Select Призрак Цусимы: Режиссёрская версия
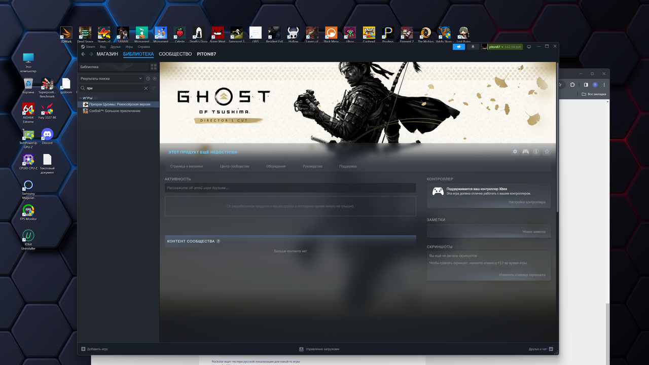Screen dimensions: 649x365 pyautogui.click(x=118, y=104)
